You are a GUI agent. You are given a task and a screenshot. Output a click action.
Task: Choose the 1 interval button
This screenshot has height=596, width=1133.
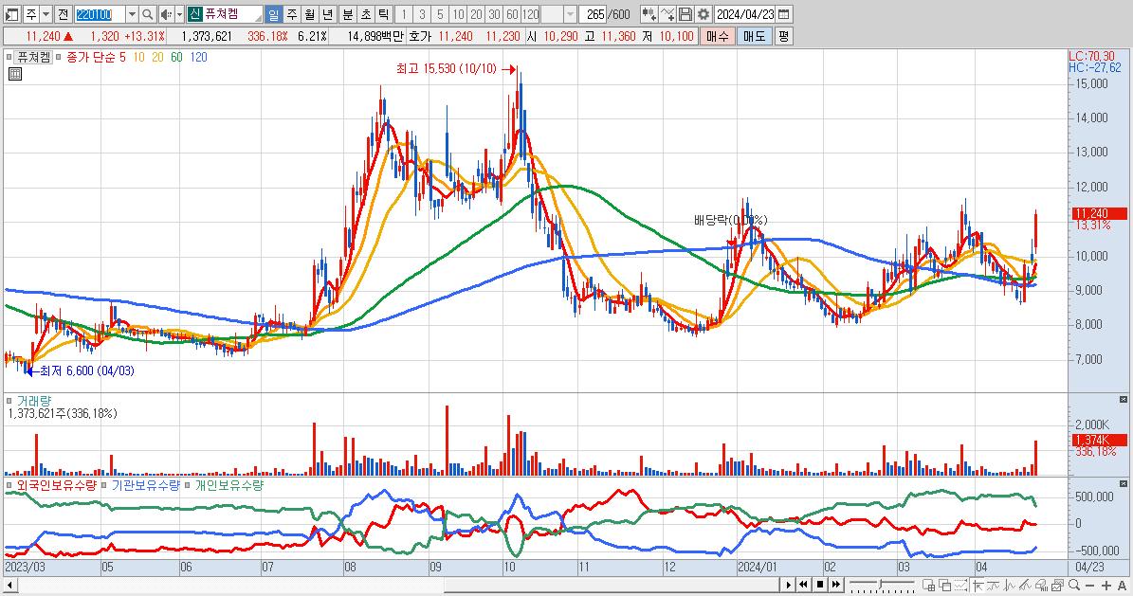(x=404, y=13)
